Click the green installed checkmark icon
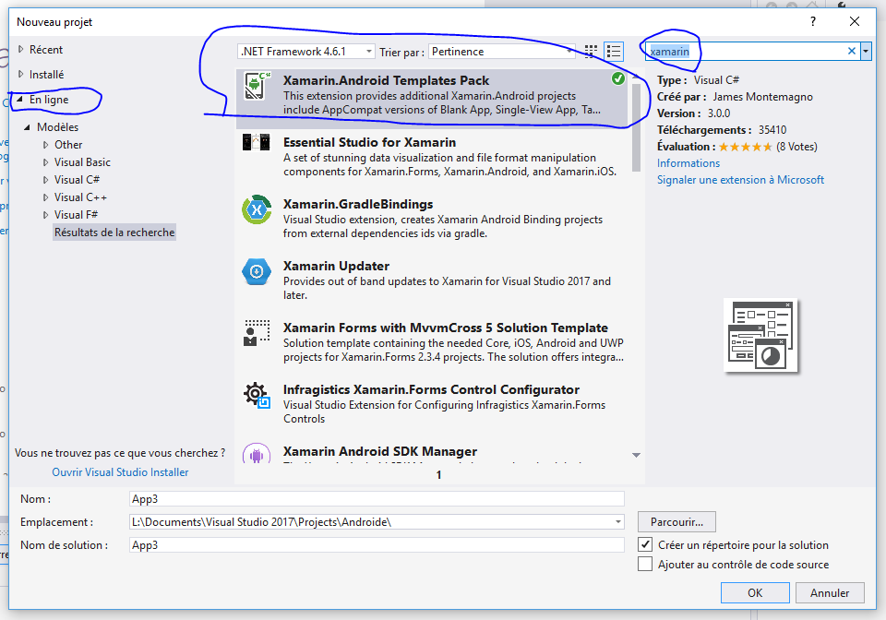The image size is (886, 620). coord(618,78)
